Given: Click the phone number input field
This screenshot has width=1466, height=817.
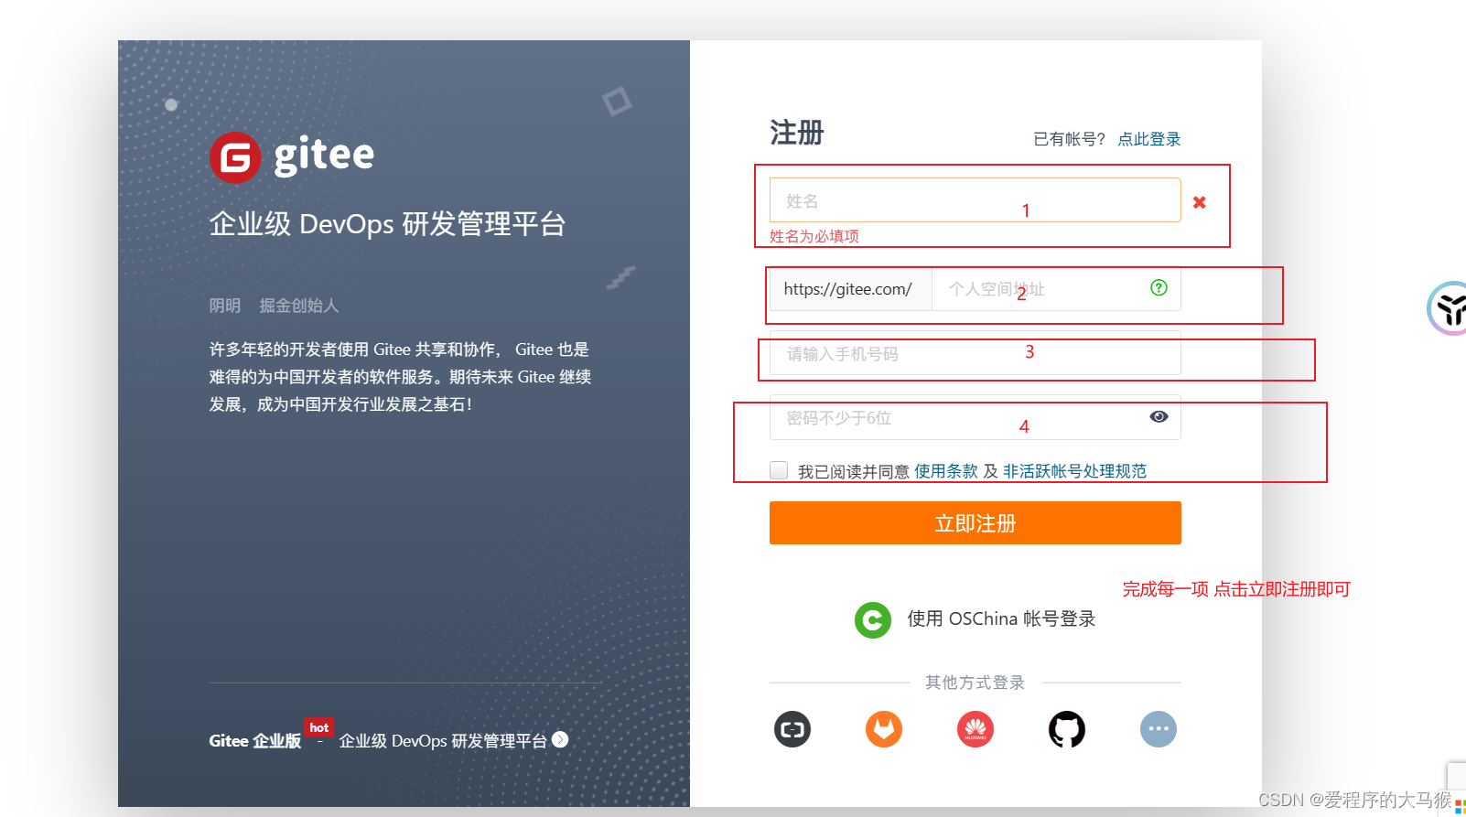Looking at the screenshot, I should (x=976, y=353).
